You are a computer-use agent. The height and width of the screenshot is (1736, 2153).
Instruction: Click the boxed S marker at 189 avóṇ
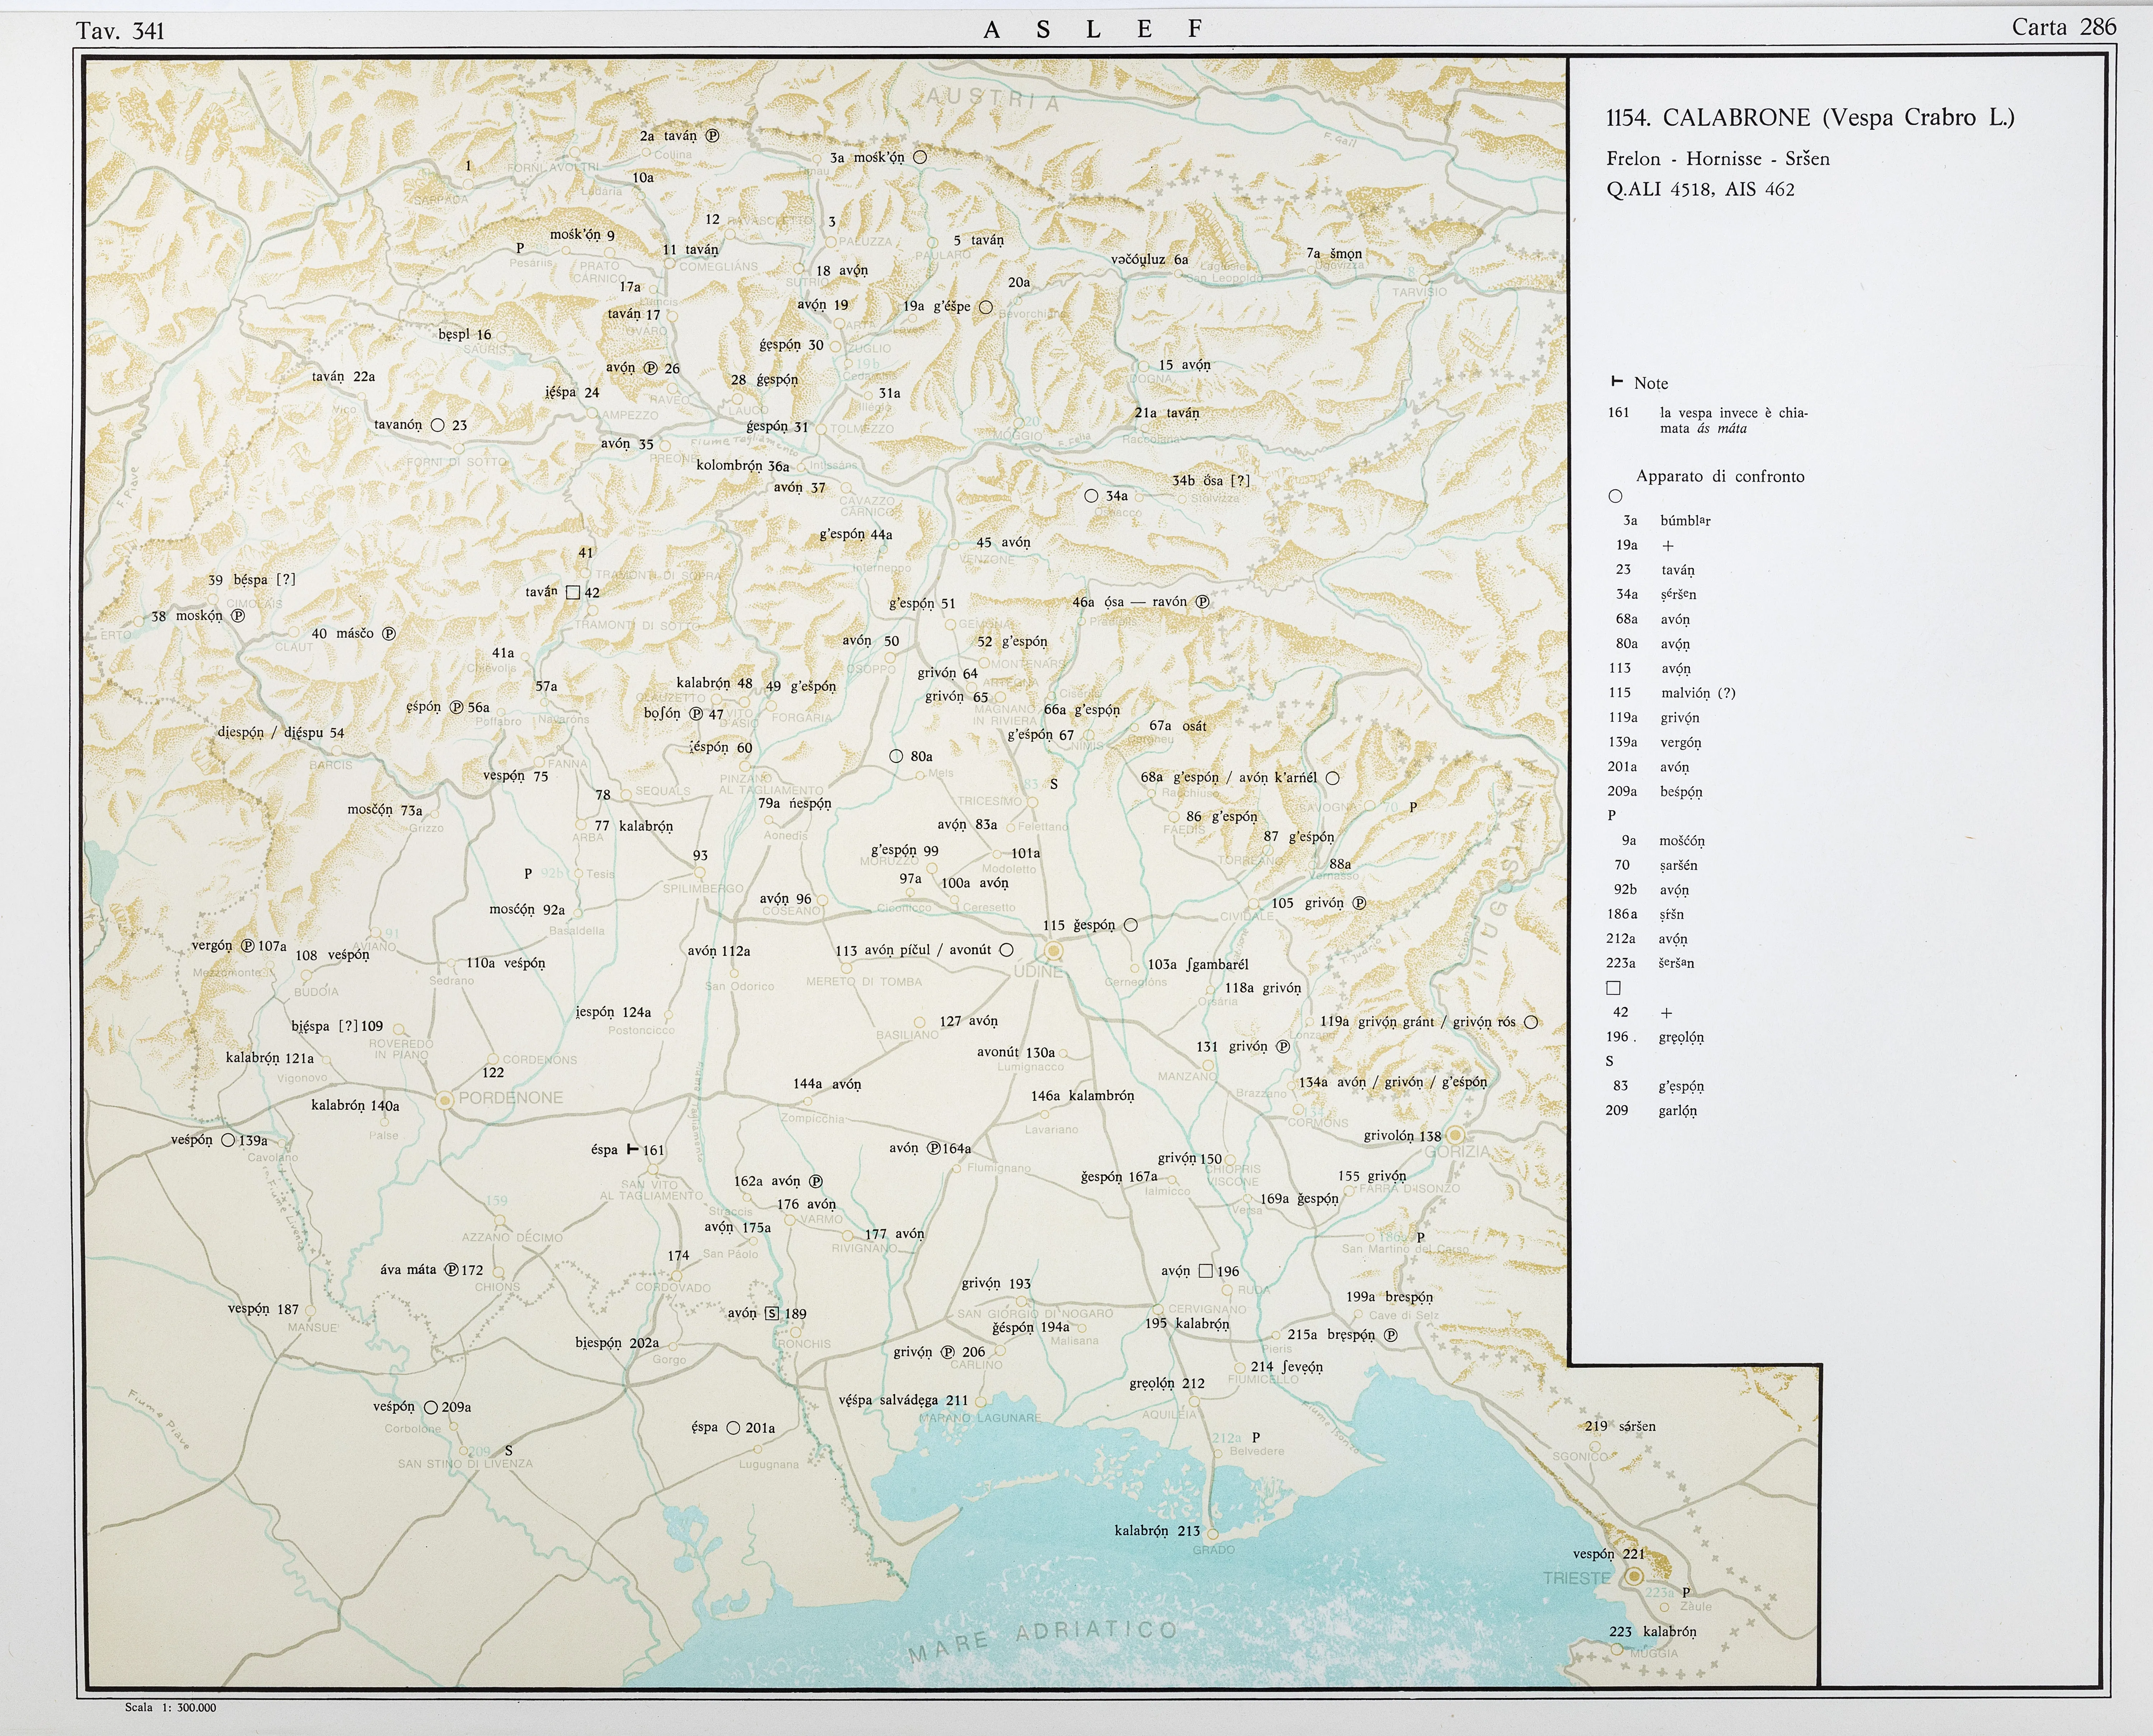tap(772, 1313)
